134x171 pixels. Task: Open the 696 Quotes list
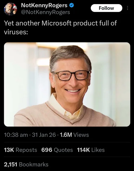57,150
